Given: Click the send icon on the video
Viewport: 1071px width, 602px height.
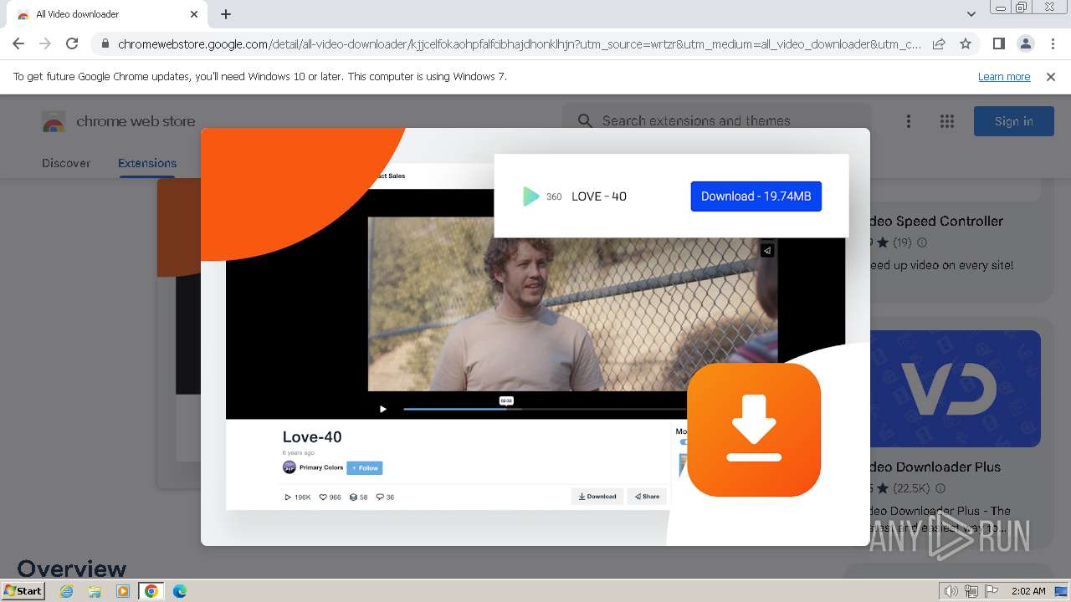Looking at the screenshot, I should (766, 250).
